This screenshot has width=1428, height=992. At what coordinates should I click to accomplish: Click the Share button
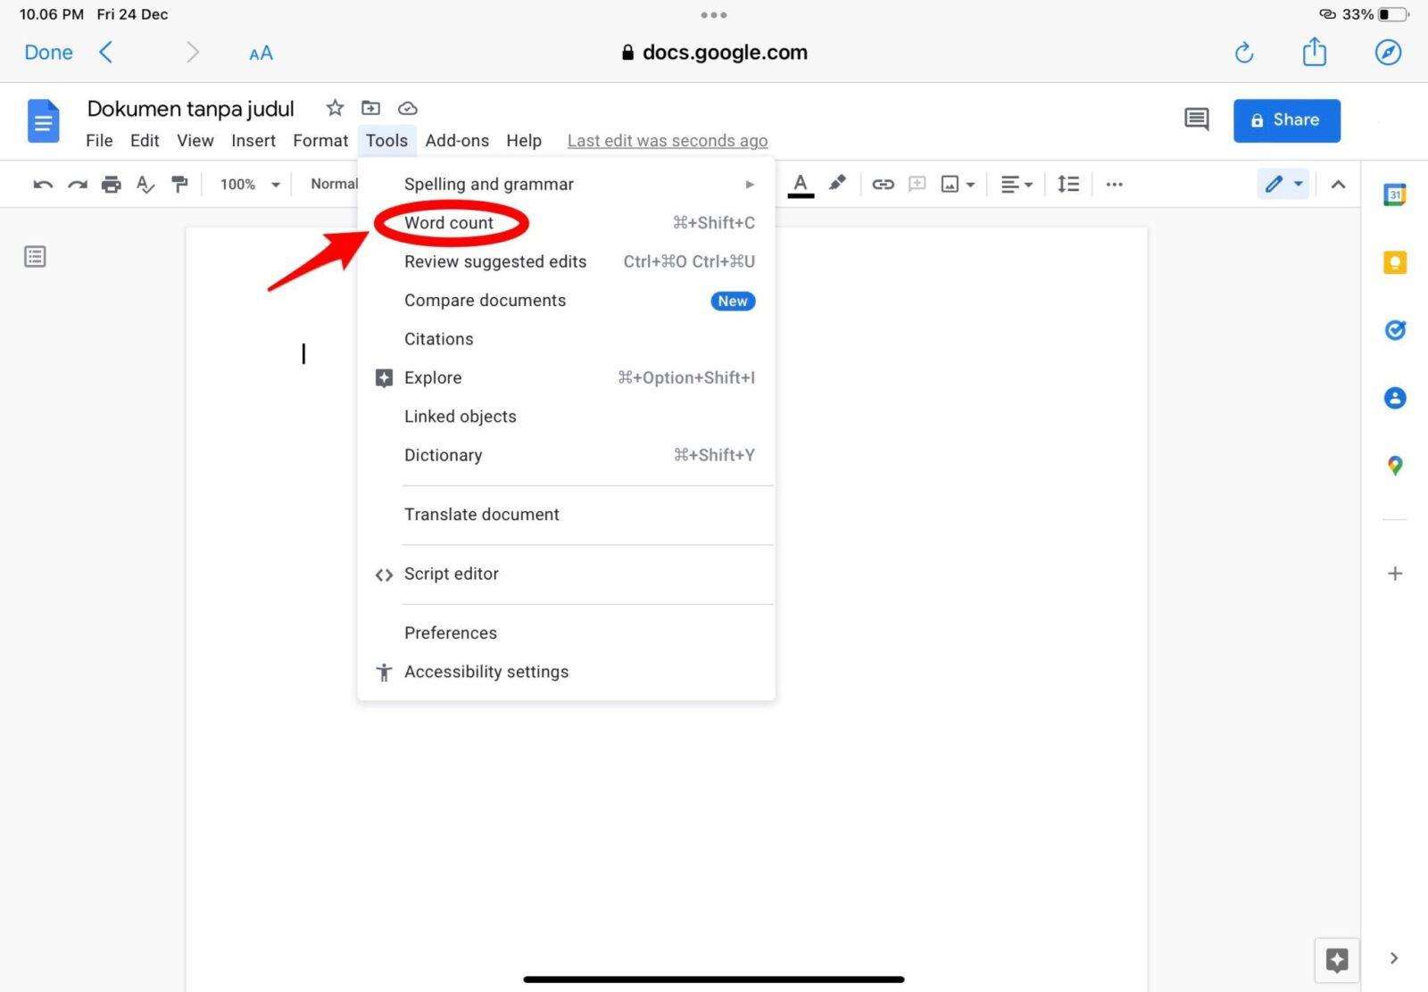click(1286, 120)
